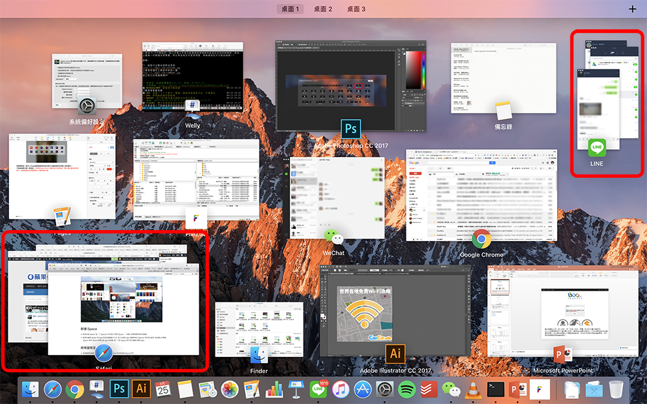This screenshot has width=647, height=404.
Task: Open Todoist from the Dock
Action: 429,389
